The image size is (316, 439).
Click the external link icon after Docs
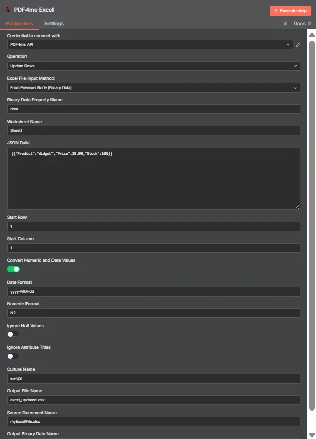coord(309,23)
